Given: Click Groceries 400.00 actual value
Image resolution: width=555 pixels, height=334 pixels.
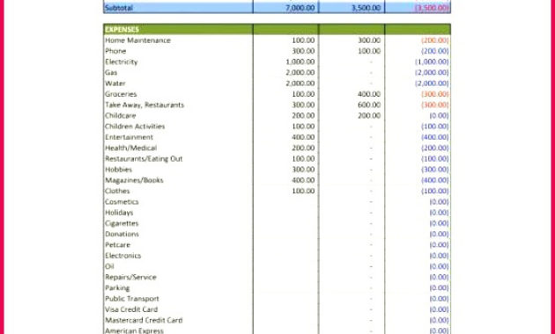Looking at the screenshot, I should tap(369, 94).
